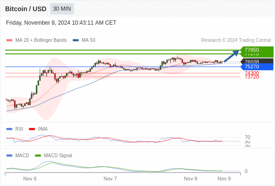The image size is (275, 186).
Task: Click the MA 20 + Bollinger Bands pink swatch
Action: [9, 40]
